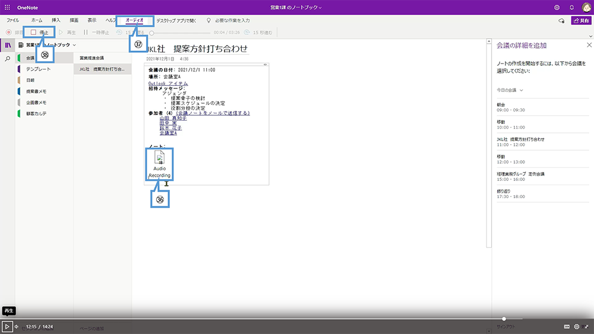
Task: Open video player settings gear
Action: pyautogui.click(x=577, y=326)
